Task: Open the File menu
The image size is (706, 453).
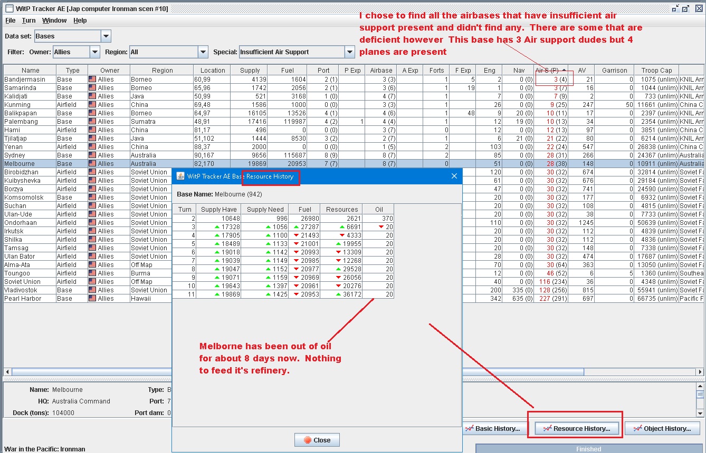Action: (11, 21)
